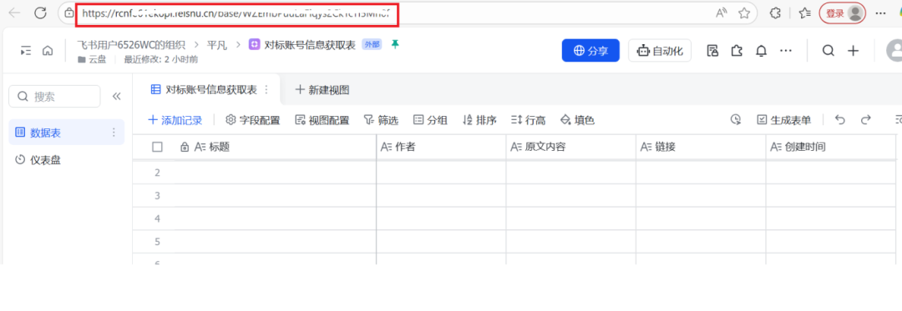Screen dimensions: 902x311
Task: Open the read aloud icon in address bar
Action: (722, 13)
